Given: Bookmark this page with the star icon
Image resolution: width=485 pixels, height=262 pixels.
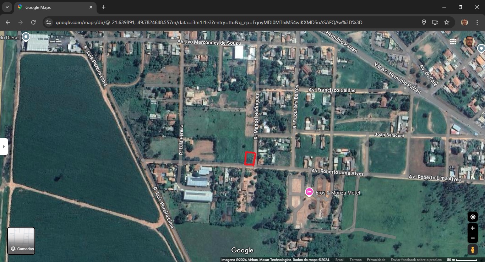Looking at the screenshot, I should tap(447, 22).
